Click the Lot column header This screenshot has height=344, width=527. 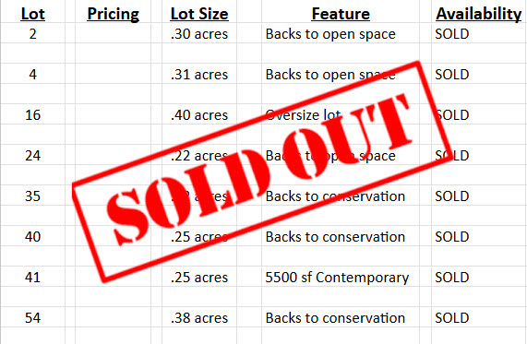pyautogui.click(x=32, y=14)
